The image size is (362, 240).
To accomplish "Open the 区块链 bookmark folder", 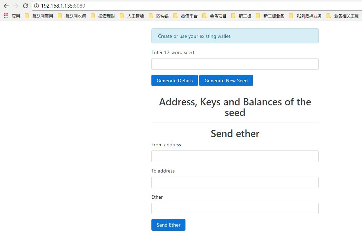I will [x=159, y=16].
